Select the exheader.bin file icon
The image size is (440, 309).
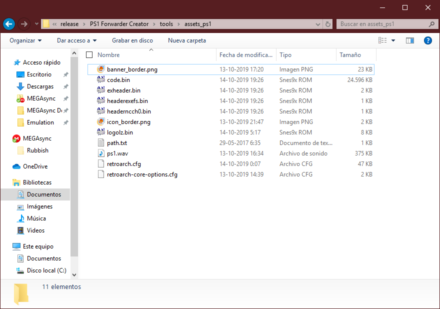(x=101, y=90)
